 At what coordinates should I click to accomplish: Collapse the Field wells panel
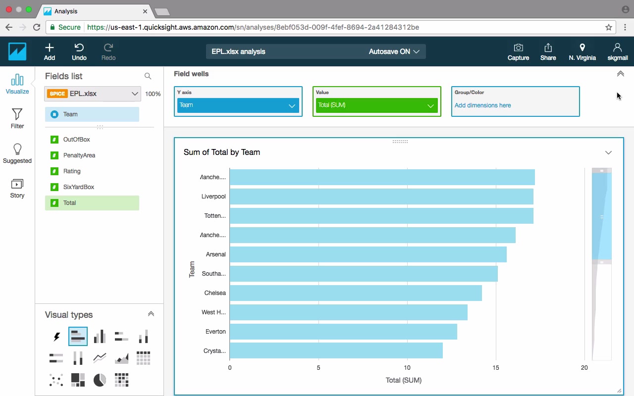click(x=620, y=74)
